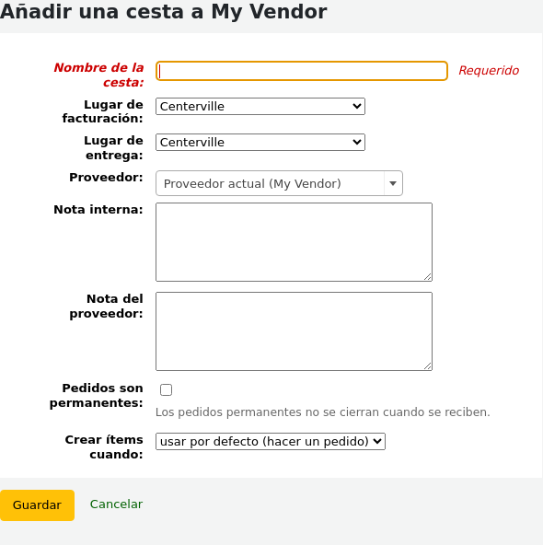Click the Cancelar link
The height and width of the screenshot is (545, 543).
116,504
